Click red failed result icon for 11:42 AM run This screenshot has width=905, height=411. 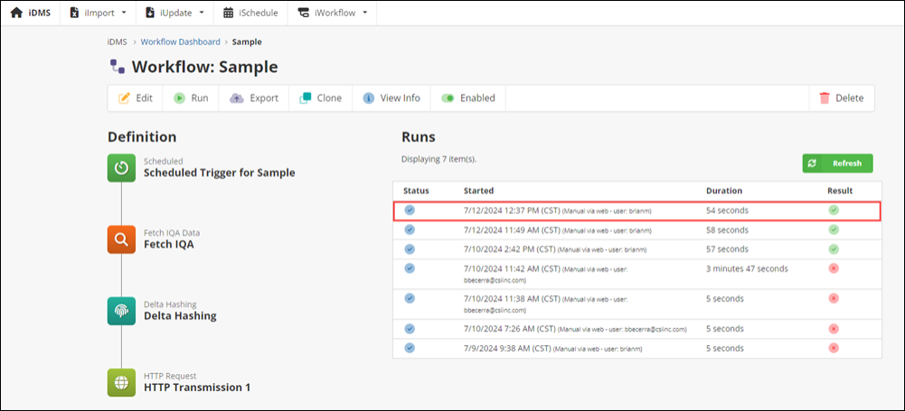click(834, 269)
